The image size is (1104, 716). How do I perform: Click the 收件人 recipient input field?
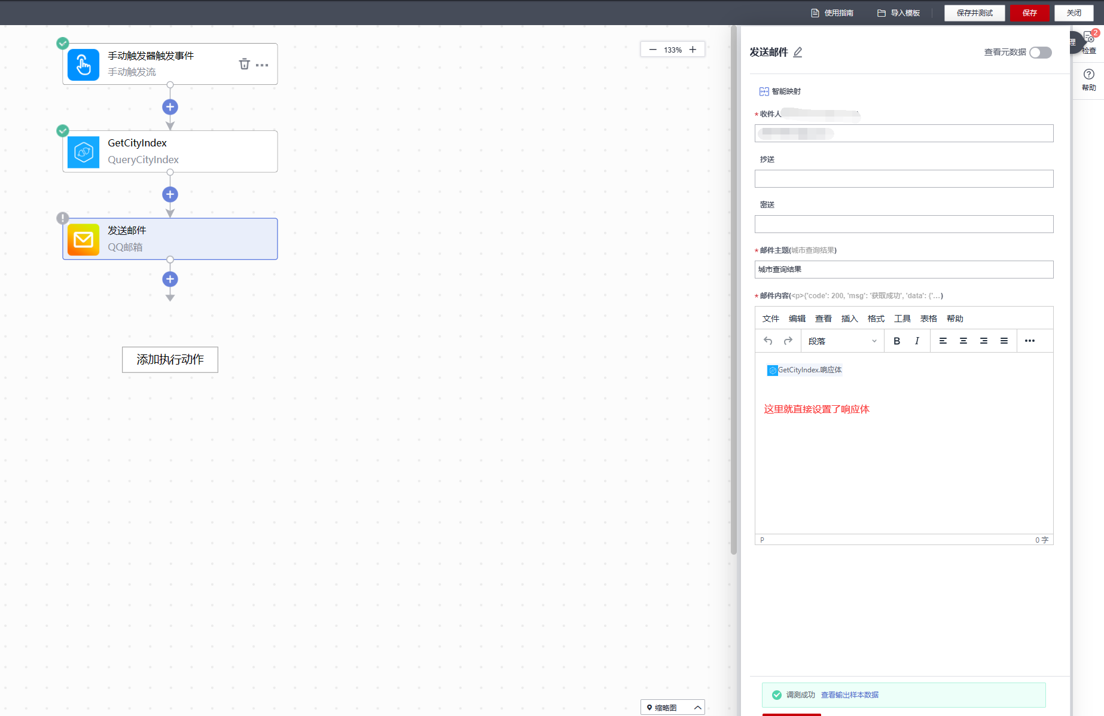(x=904, y=133)
